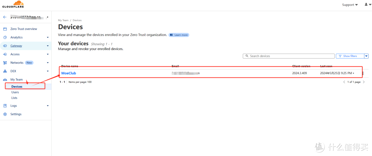Expand the DEX section arrow
The image size is (372, 156).
point(48,71)
